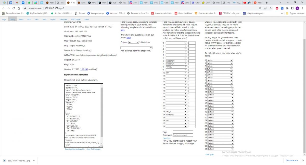
Task: Click the Startup command input field
Action: coord(183,135)
